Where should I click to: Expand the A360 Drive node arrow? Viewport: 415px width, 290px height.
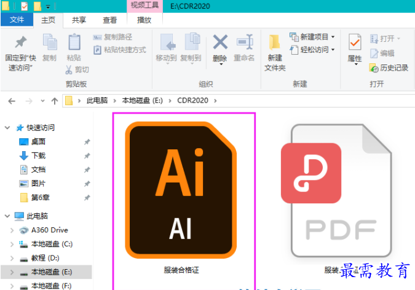point(12,230)
